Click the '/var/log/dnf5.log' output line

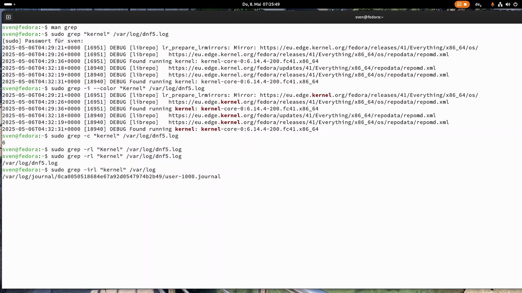click(x=30, y=163)
